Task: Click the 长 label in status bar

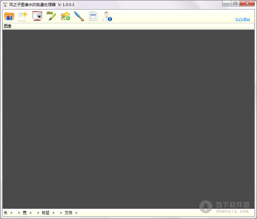Action: pos(6,213)
